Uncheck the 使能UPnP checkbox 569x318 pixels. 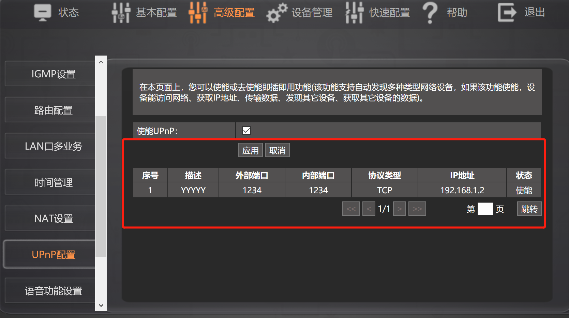(x=246, y=131)
